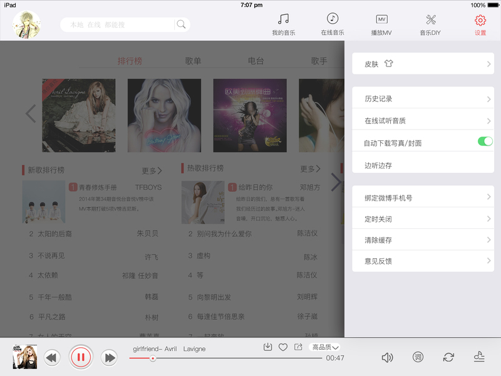
Task: Show previous albums with left arrow
Action: tap(31, 113)
